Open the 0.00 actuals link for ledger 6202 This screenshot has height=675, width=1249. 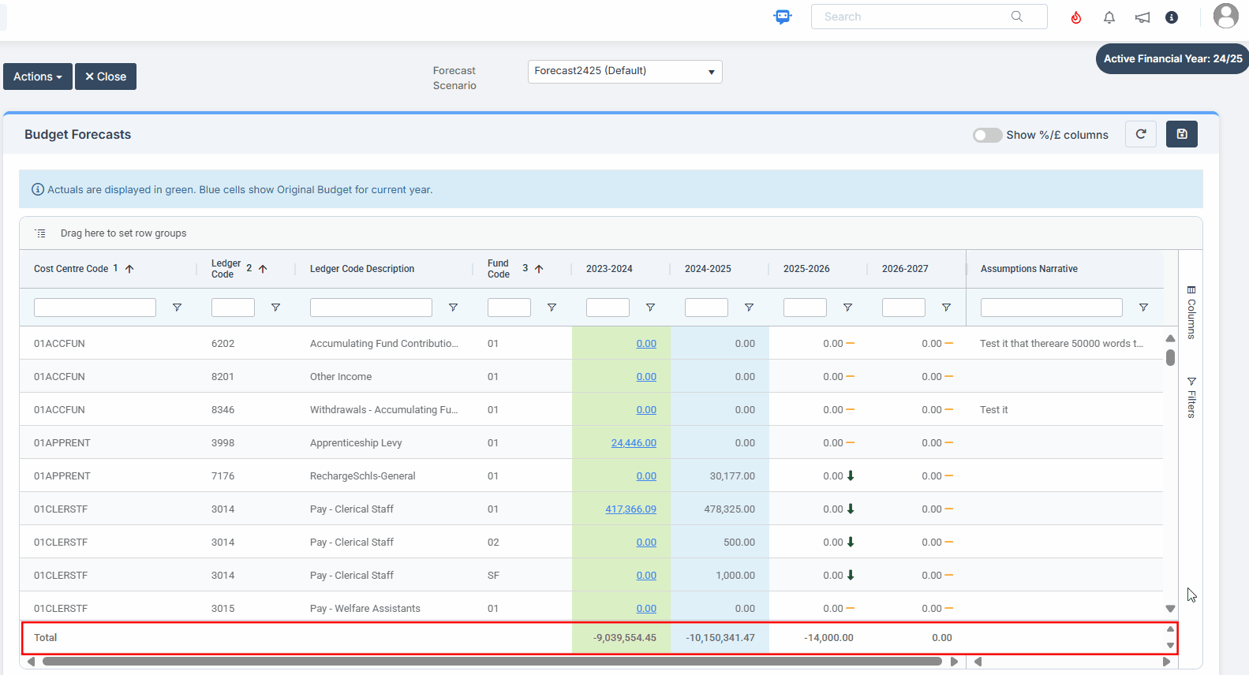[646, 344]
